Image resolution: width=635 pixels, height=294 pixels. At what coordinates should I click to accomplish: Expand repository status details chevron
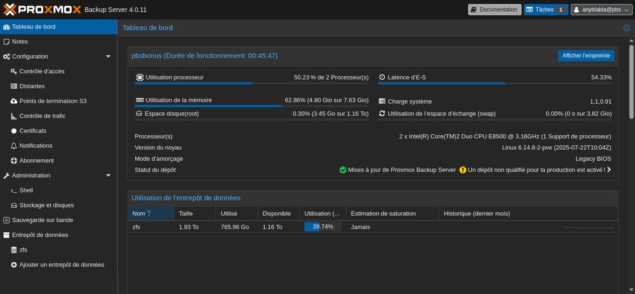point(609,170)
